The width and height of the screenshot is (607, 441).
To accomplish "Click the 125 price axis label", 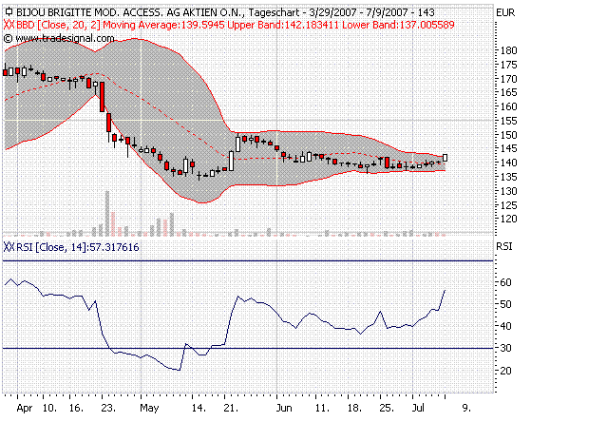I will [x=508, y=205].
